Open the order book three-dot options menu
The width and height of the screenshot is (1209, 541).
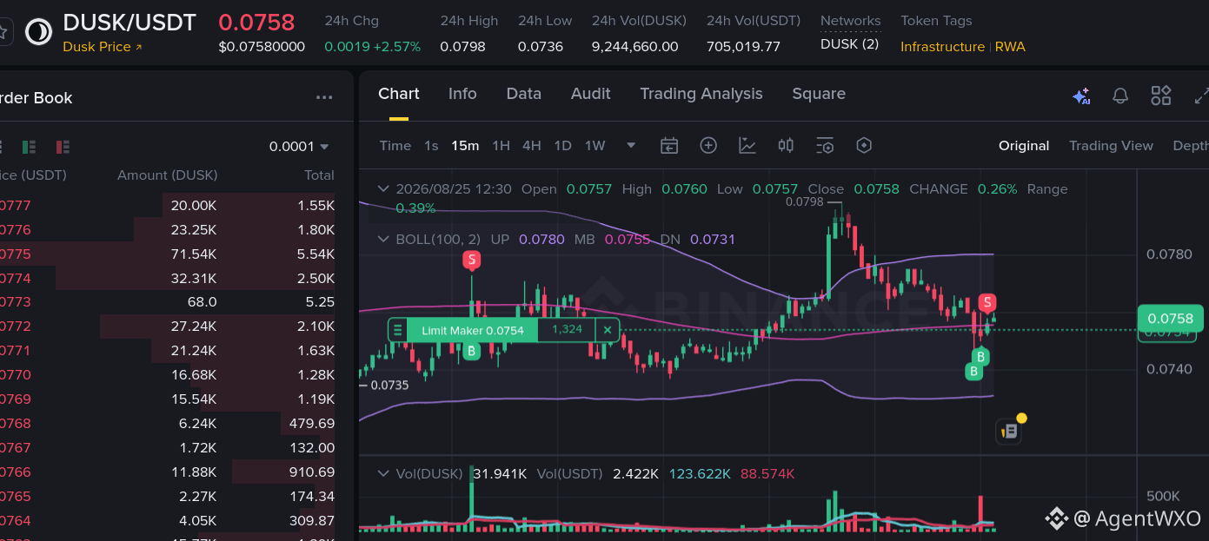324,98
